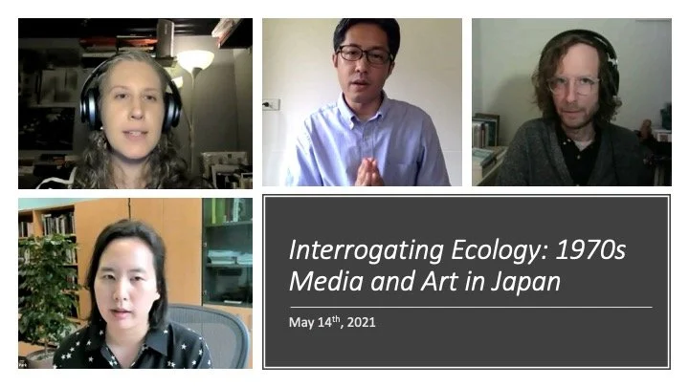Select the video tile of man in blue shirt
The width and height of the screenshot is (689, 387).
point(362,102)
